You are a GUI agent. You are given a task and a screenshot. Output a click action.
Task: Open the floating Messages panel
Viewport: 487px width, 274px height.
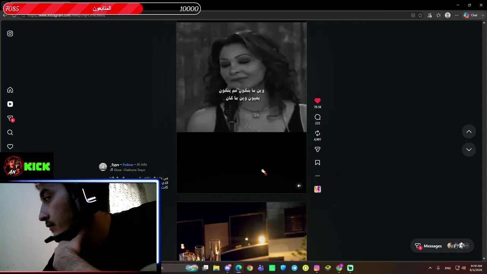442,246
